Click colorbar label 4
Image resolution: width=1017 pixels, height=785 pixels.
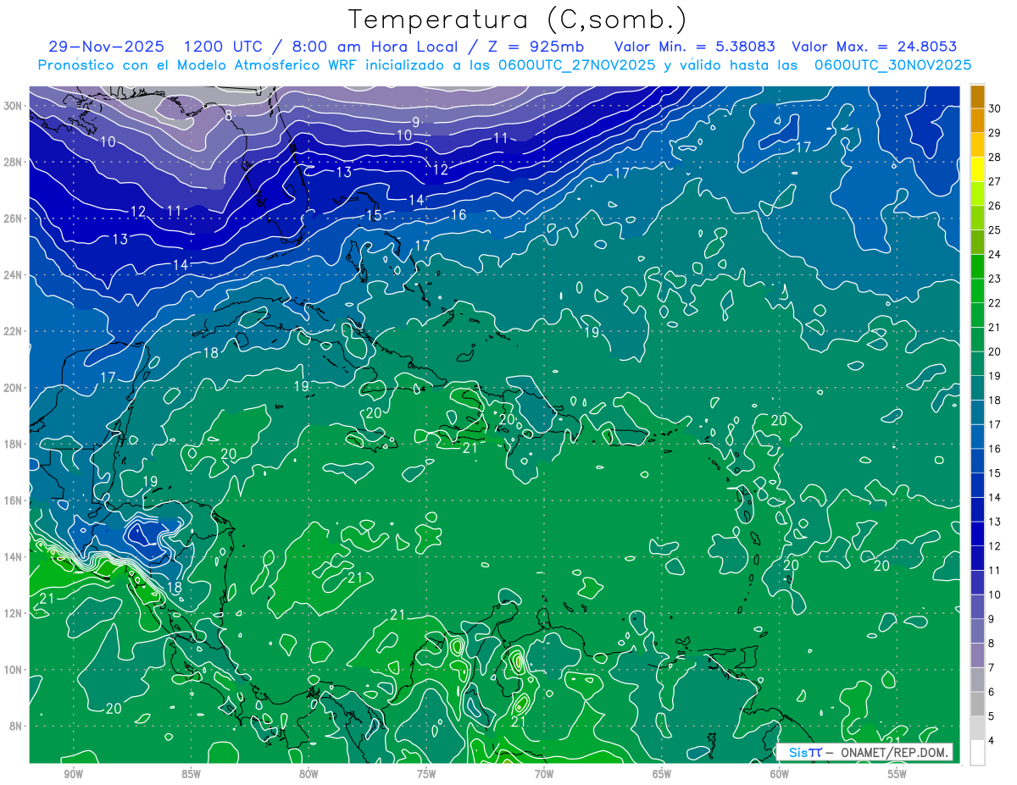pyautogui.click(x=992, y=741)
